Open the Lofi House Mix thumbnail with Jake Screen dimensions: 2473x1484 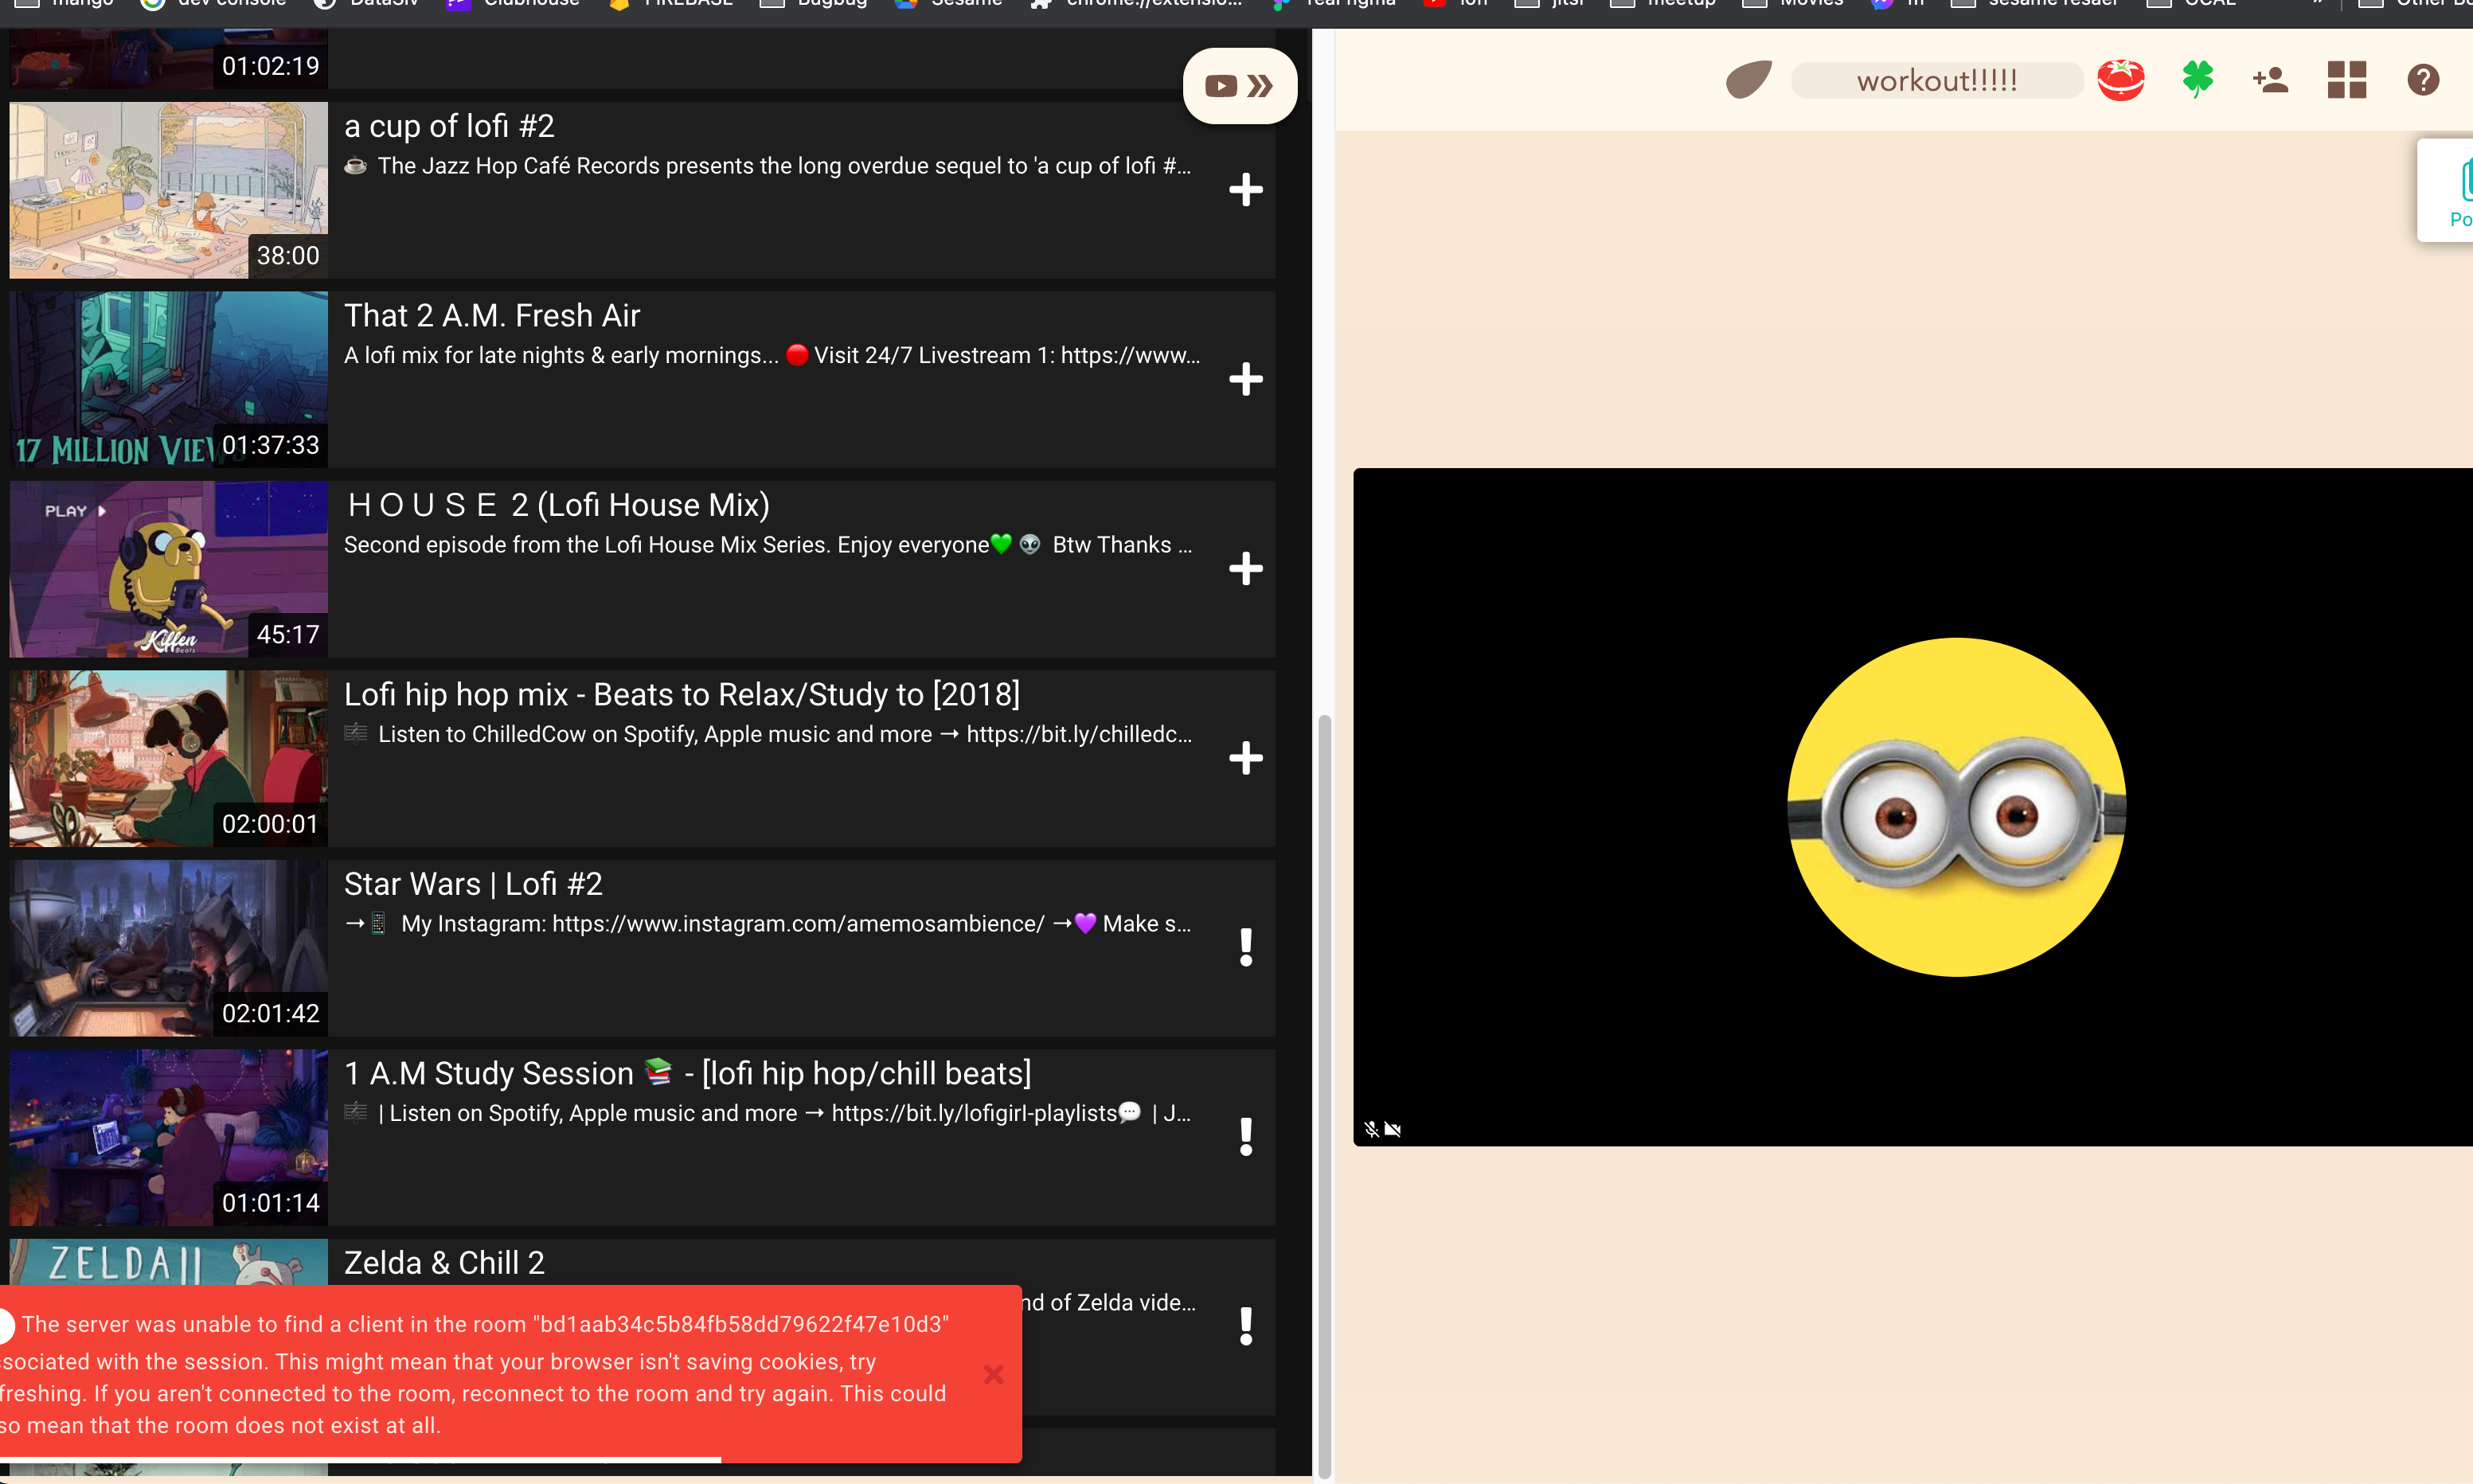click(168, 569)
